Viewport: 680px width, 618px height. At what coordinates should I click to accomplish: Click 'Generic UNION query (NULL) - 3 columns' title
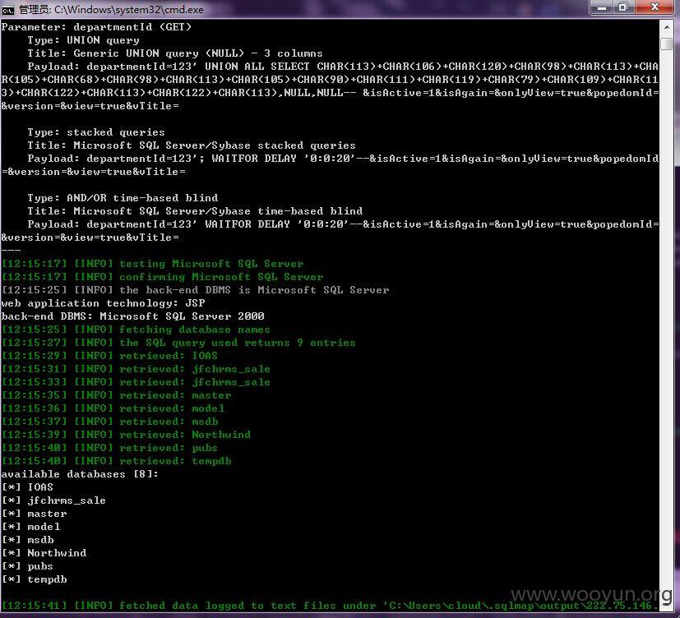tap(198, 53)
